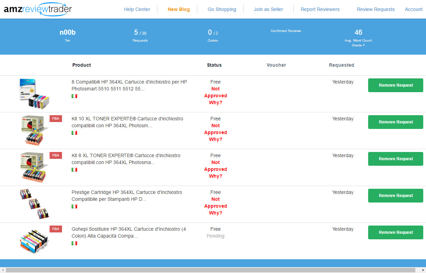Viewport: 426px width, 273px height.
Task: Open the Help Center link
Action: (137, 9)
